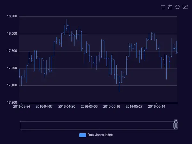Click the 2016-05-03 x-axis date label
The image size is (192, 144).
click(89, 106)
